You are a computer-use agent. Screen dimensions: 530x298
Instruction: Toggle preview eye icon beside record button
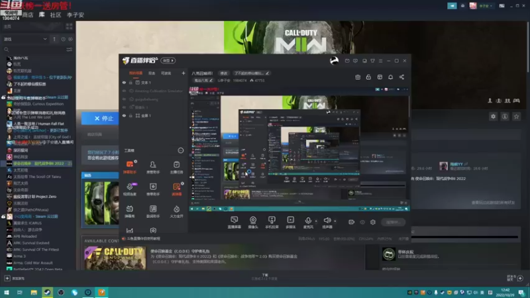(x=362, y=222)
